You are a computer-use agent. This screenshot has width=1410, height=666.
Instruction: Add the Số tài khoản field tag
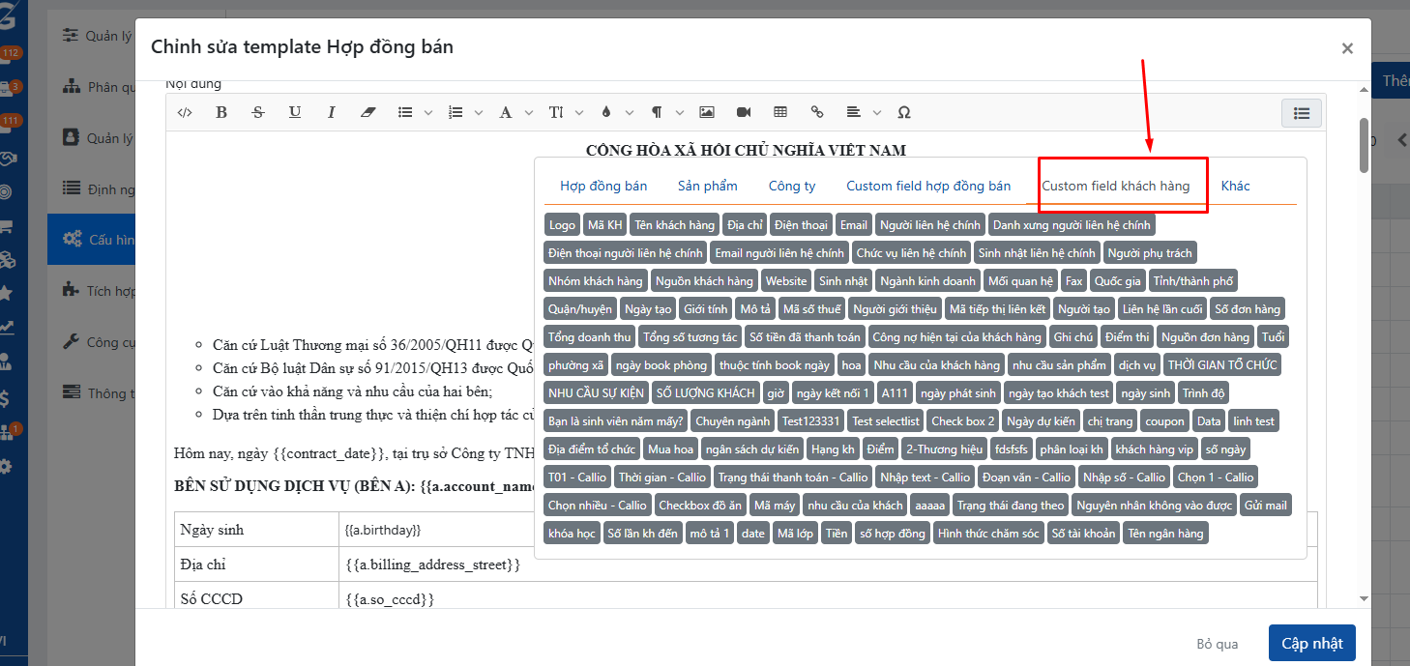point(1084,534)
